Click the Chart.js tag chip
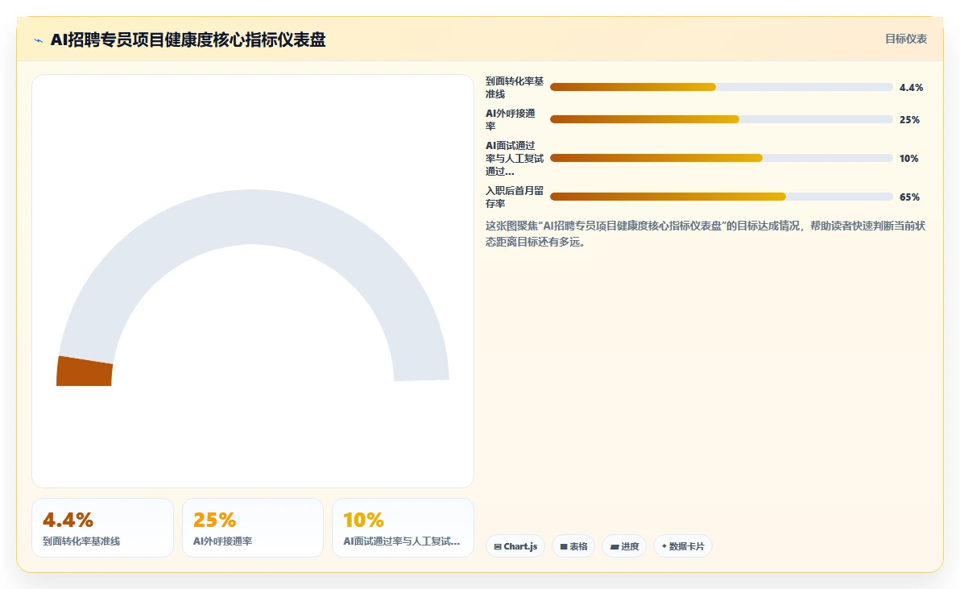The width and height of the screenshot is (960, 589). pyautogui.click(x=515, y=546)
